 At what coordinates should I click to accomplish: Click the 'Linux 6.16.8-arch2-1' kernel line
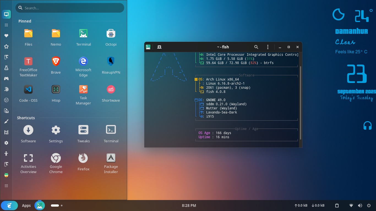pyautogui.click(x=225, y=84)
